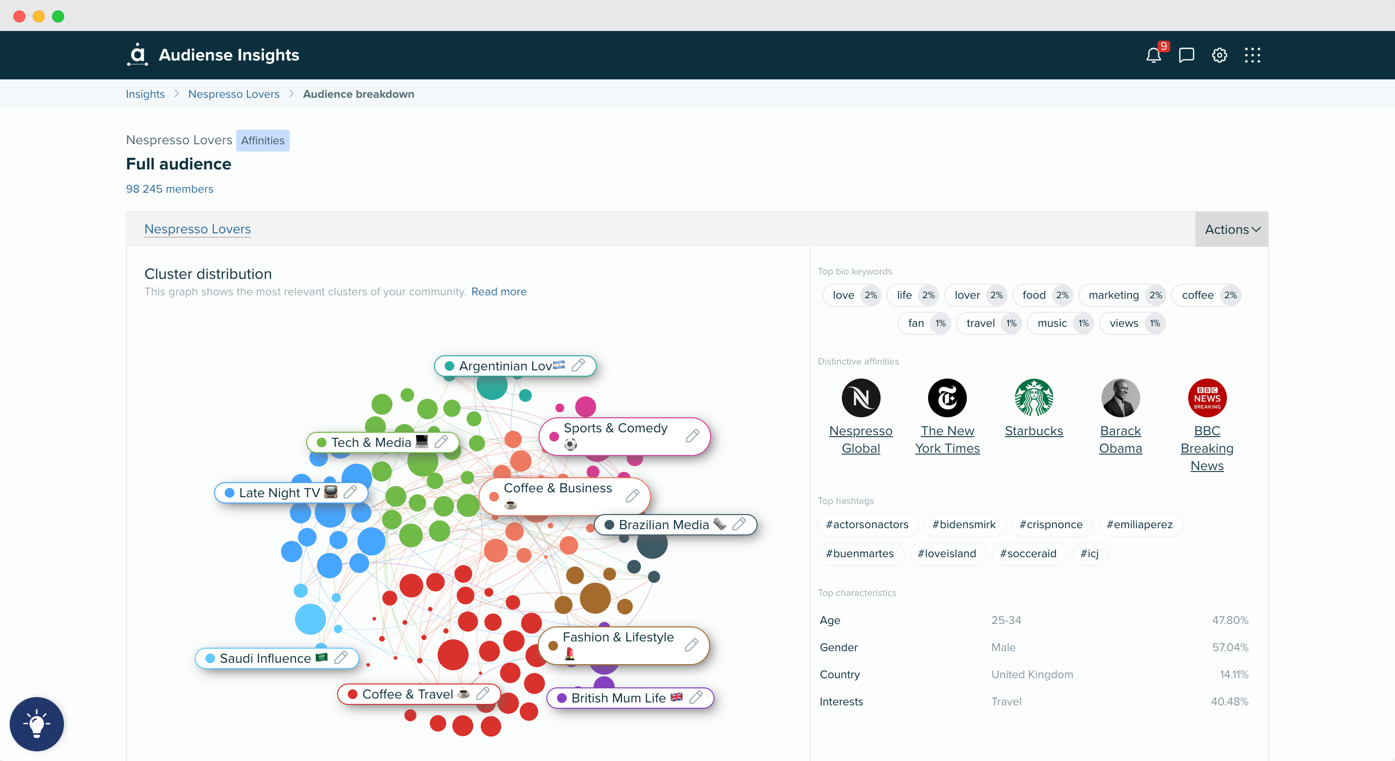
Task: Click on the Nespresso Lovers breadcrumb
Action: coord(234,93)
